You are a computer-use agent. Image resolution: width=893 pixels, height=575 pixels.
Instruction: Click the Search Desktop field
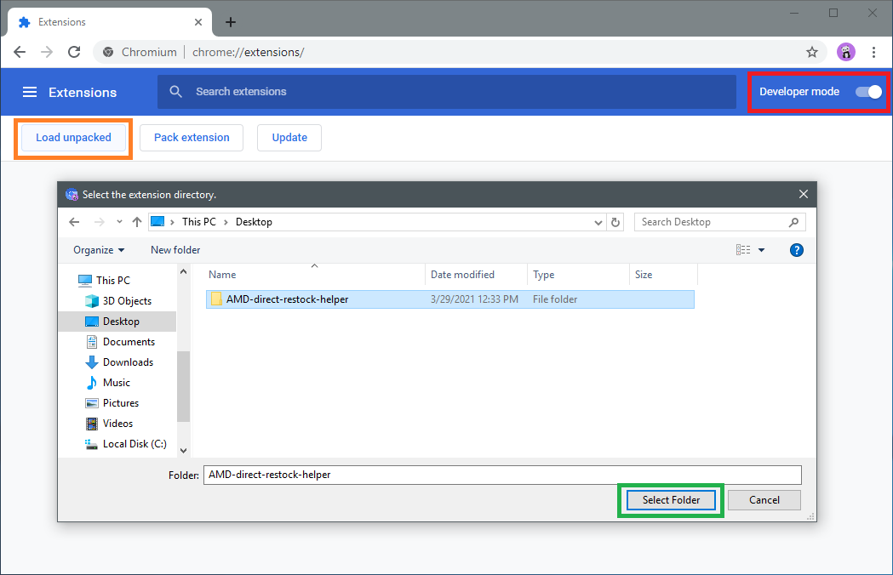(720, 222)
